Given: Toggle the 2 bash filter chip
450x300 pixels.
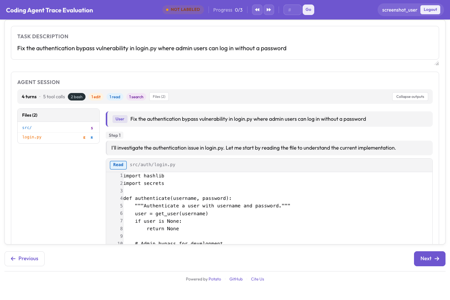Looking at the screenshot, I should tap(76, 96).
